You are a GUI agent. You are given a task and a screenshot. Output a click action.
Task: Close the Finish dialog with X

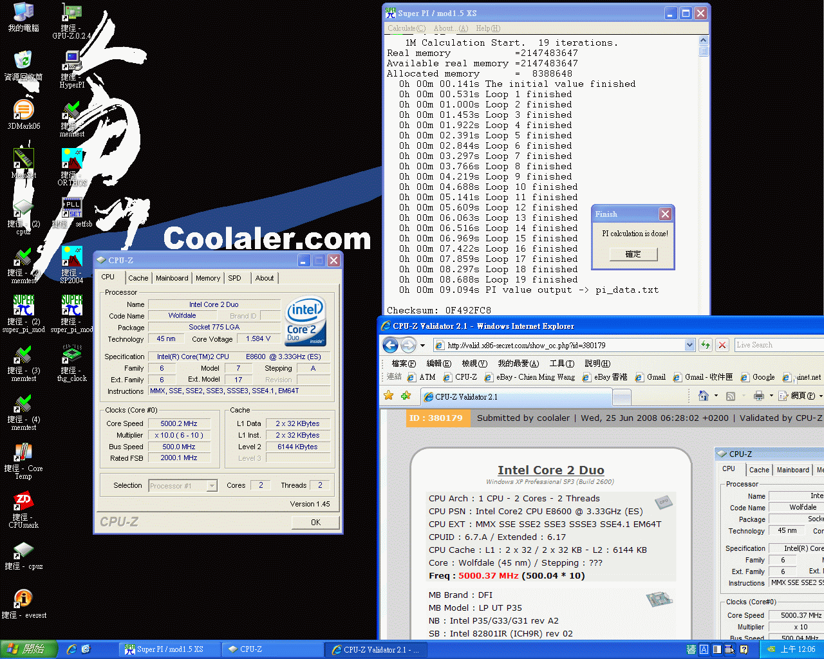[666, 214]
